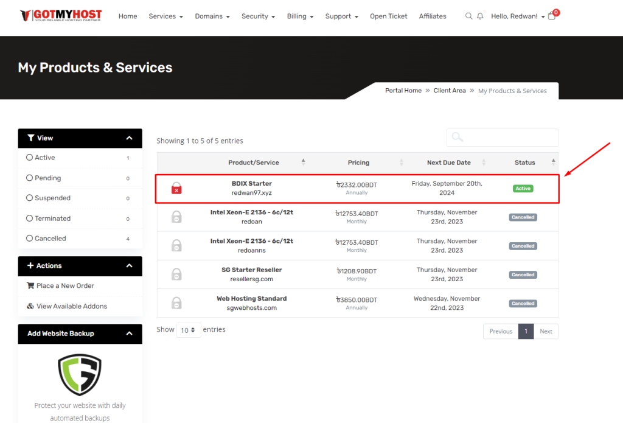Select the Suspended filter radio button
This screenshot has height=423, width=623.
click(x=30, y=198)
